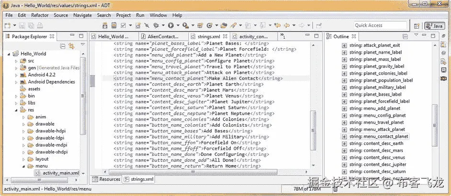Viewport: 451px width, 196px height.
Task: Open Outline view menu triangle
Action: click(x=416, y=35)
